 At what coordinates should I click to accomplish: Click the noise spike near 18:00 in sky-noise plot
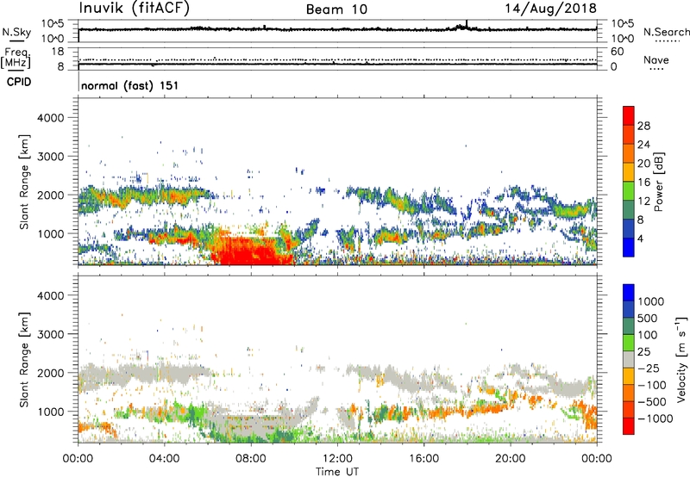[467, 24]
